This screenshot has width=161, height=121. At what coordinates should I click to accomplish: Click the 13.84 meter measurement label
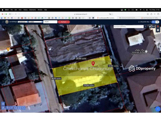(x=113, y=66)
